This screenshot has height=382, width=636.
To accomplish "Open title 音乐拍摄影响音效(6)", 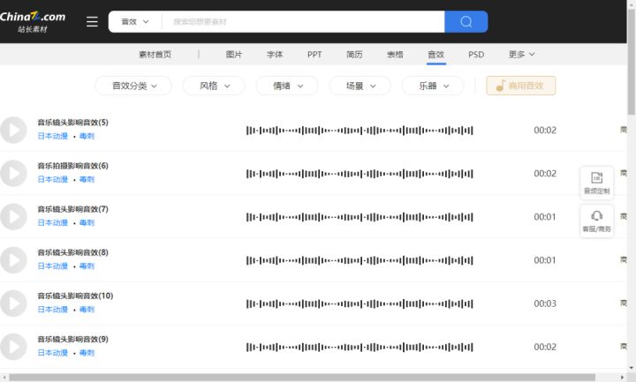I will [x=73, y=166].
